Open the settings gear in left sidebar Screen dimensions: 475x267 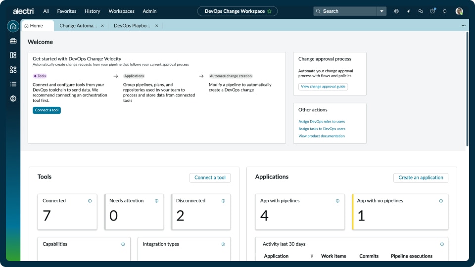click(13, 99)
